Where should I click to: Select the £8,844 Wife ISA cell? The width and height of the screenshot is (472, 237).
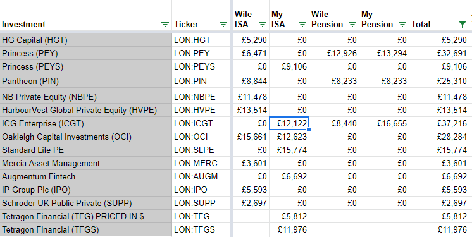point(251,81)
